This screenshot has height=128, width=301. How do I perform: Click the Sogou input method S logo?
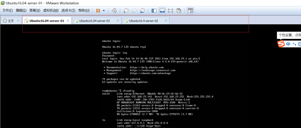click(x=281, y=44)
